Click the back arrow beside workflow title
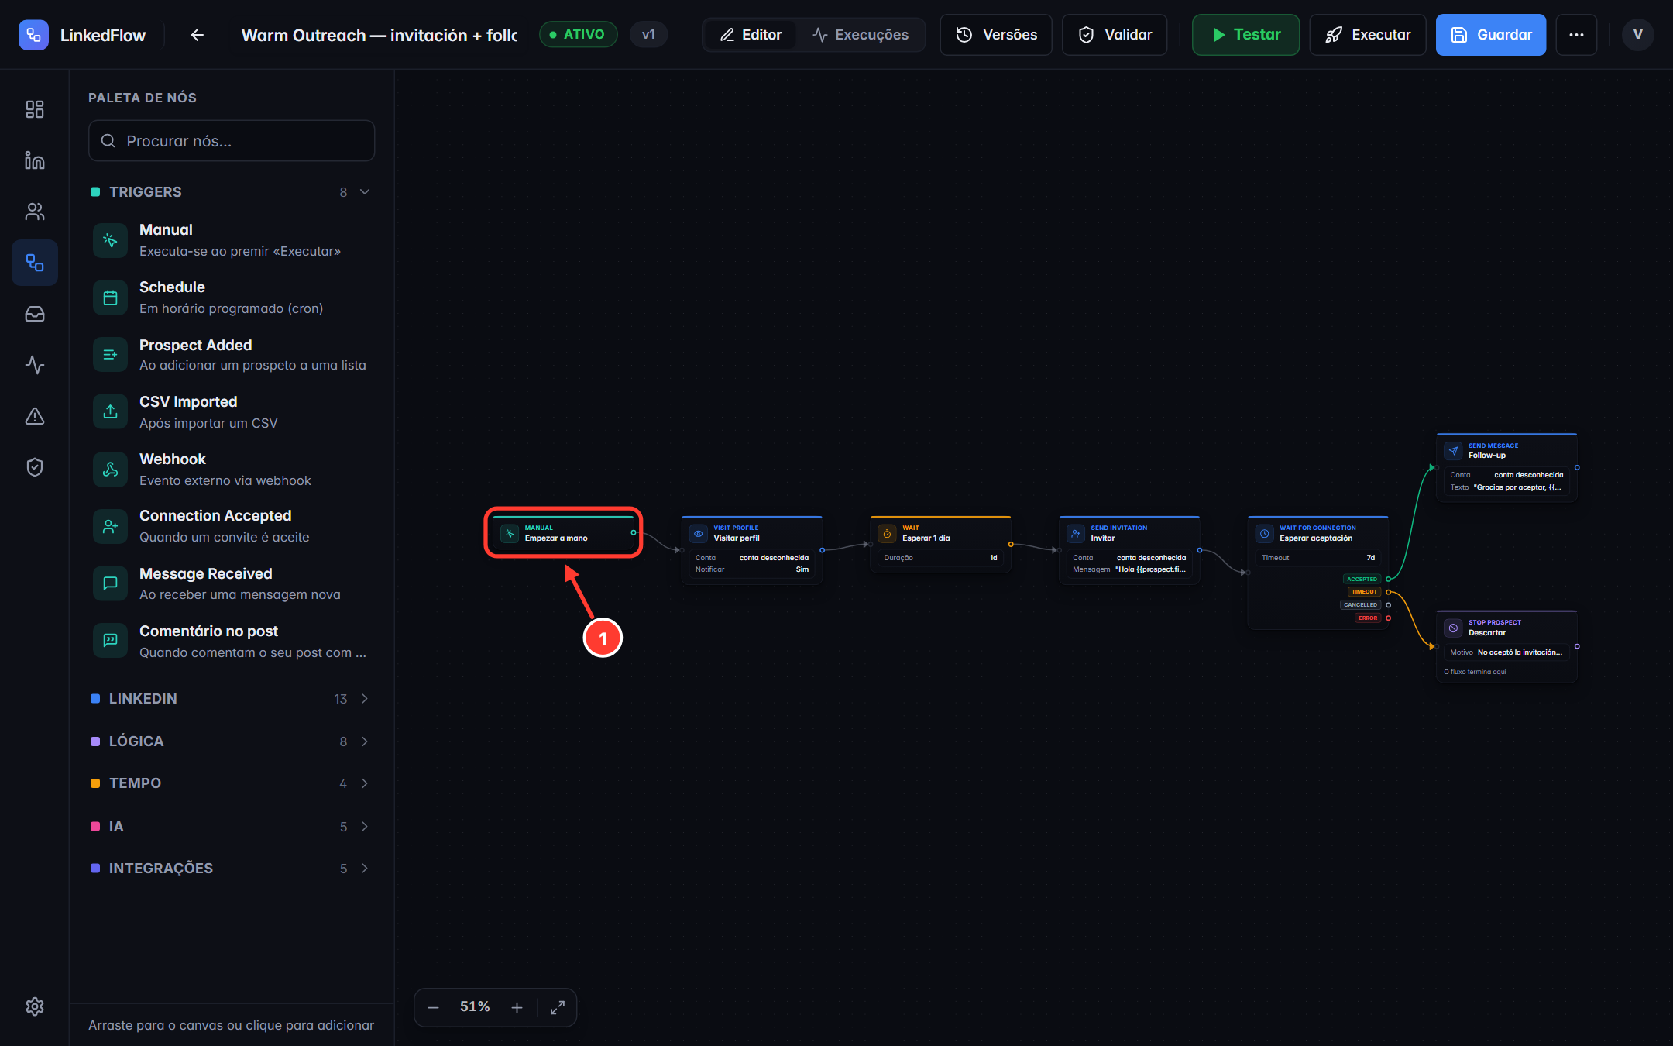 [x=198, y=35]
